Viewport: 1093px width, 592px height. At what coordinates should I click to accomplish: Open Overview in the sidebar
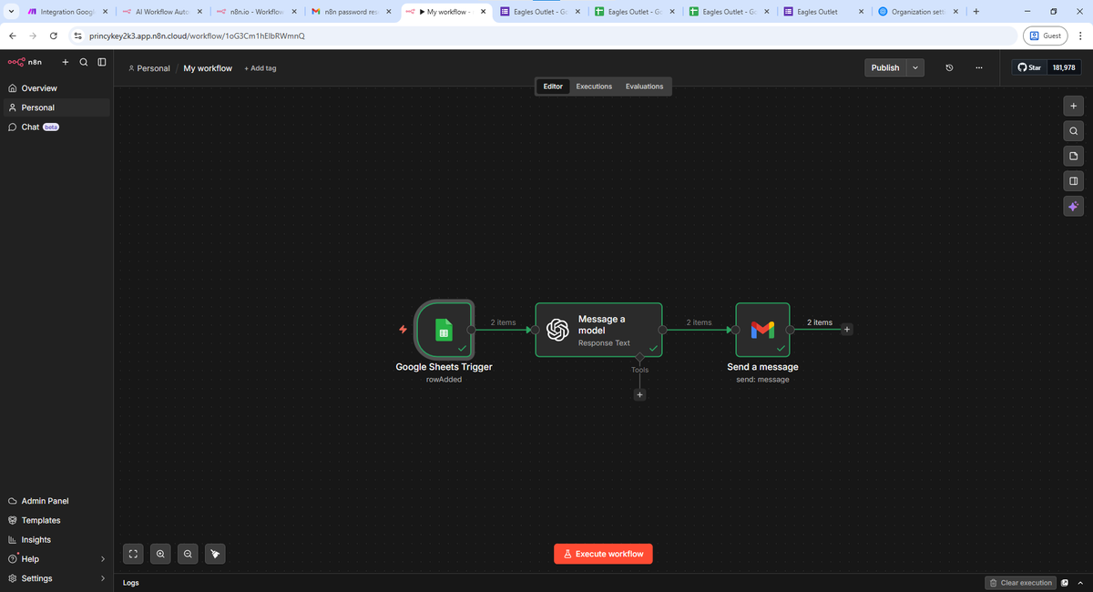(x=56, y=88)
